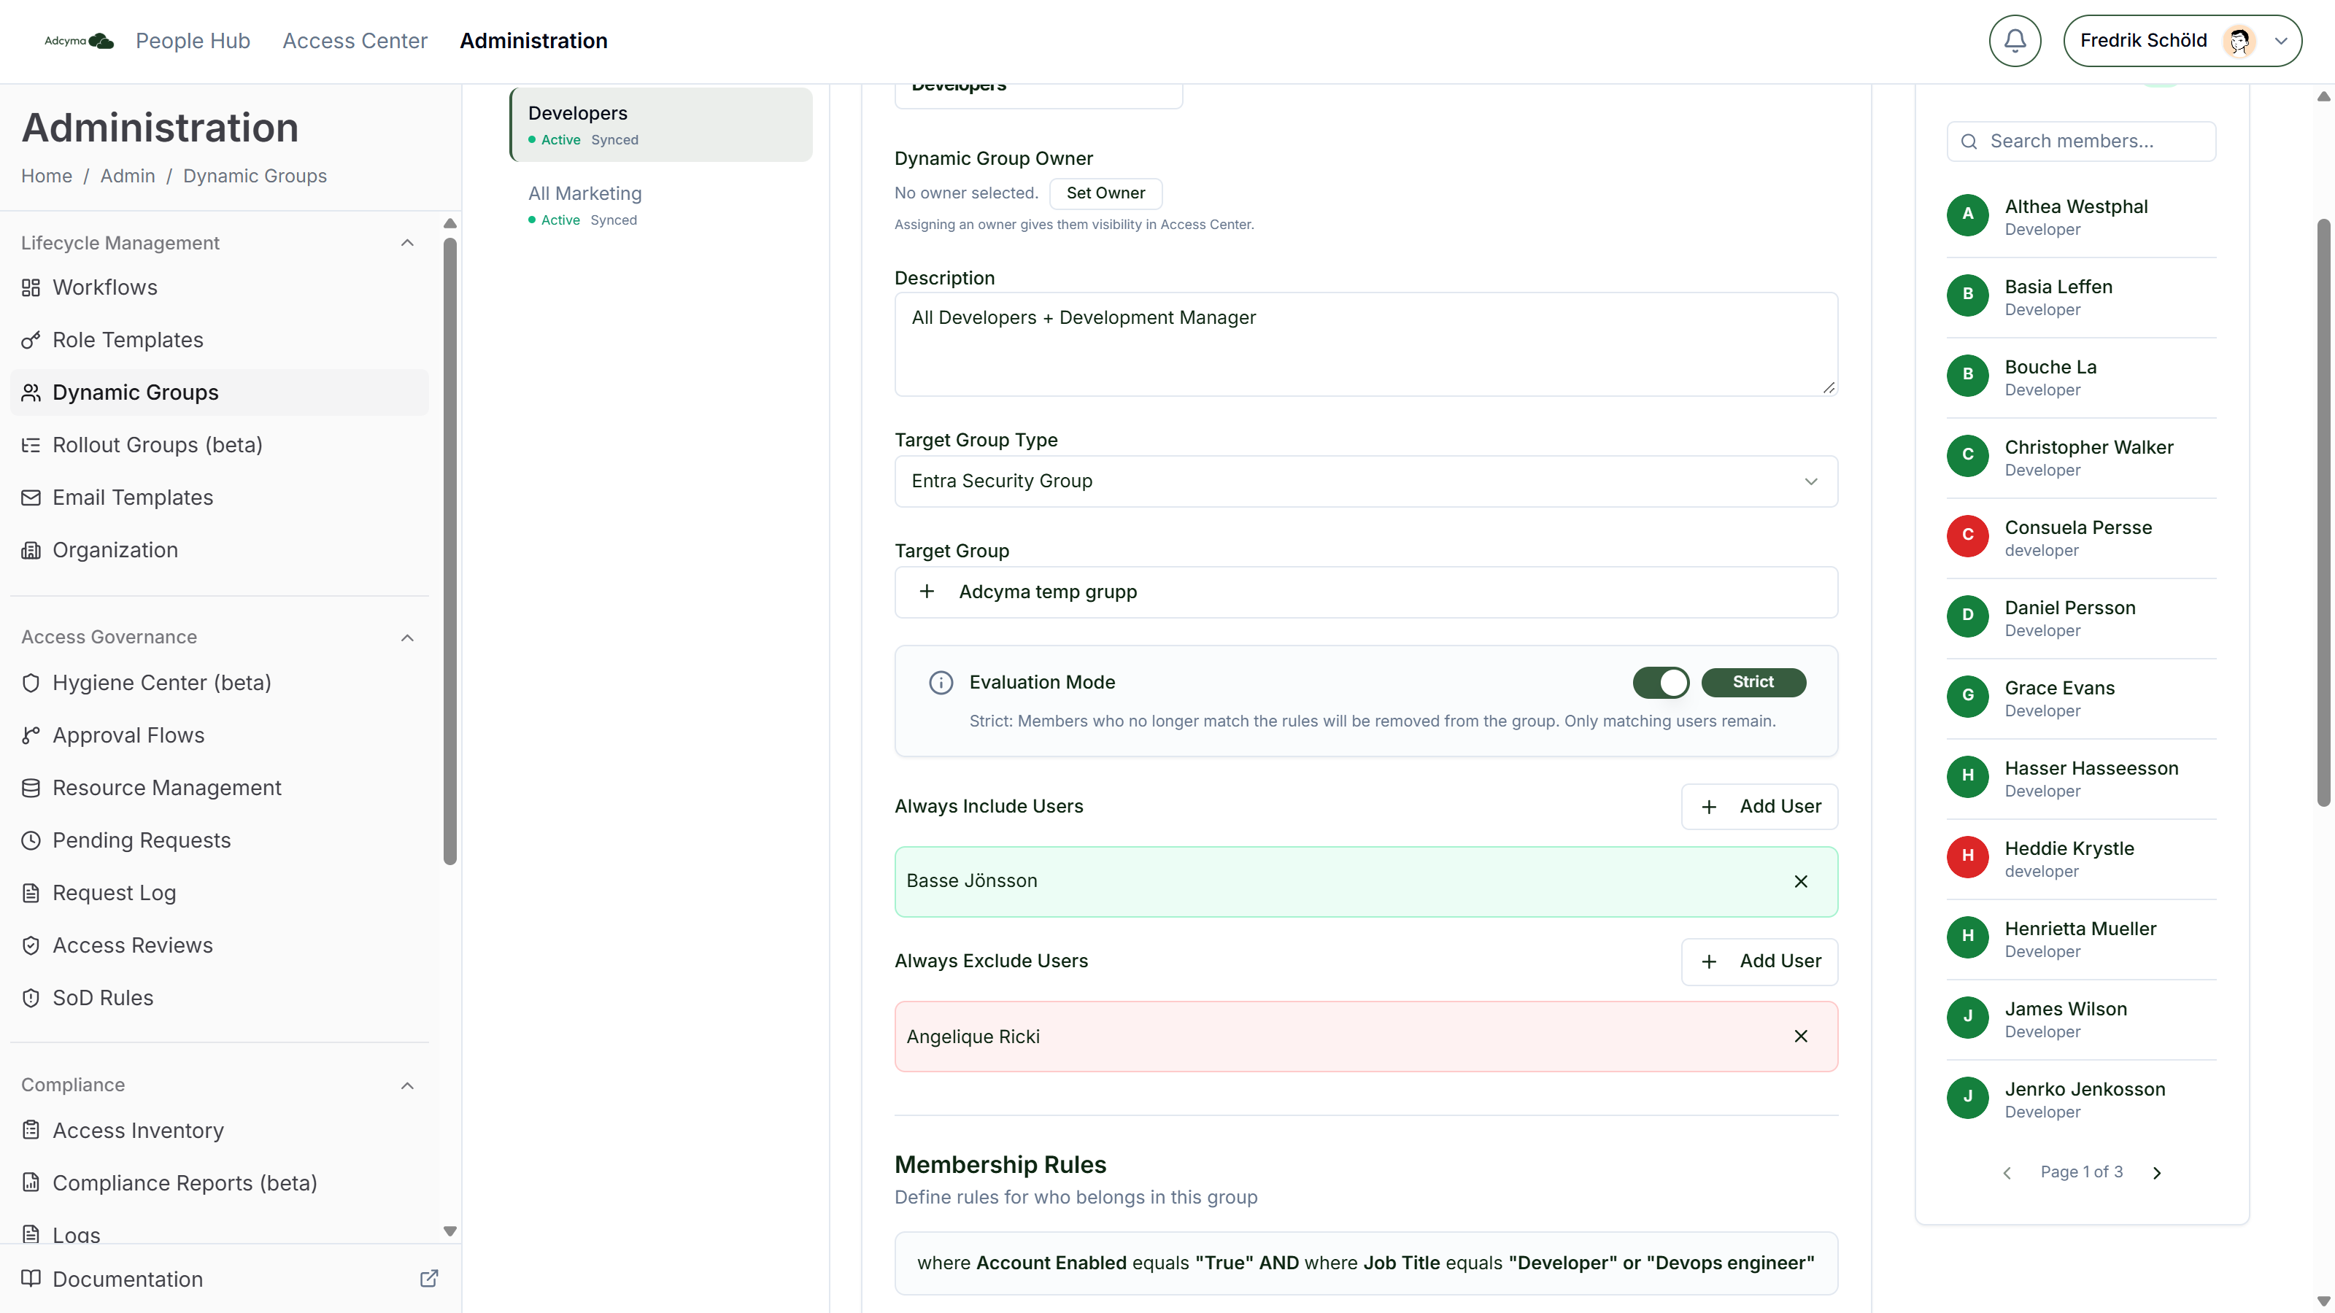Click the Search members field

pos(2081,142)
